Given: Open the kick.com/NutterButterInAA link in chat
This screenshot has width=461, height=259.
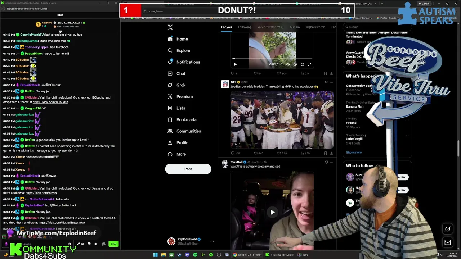Looking at the screenshot, I should pyautogui.click(x=62, y=223).
